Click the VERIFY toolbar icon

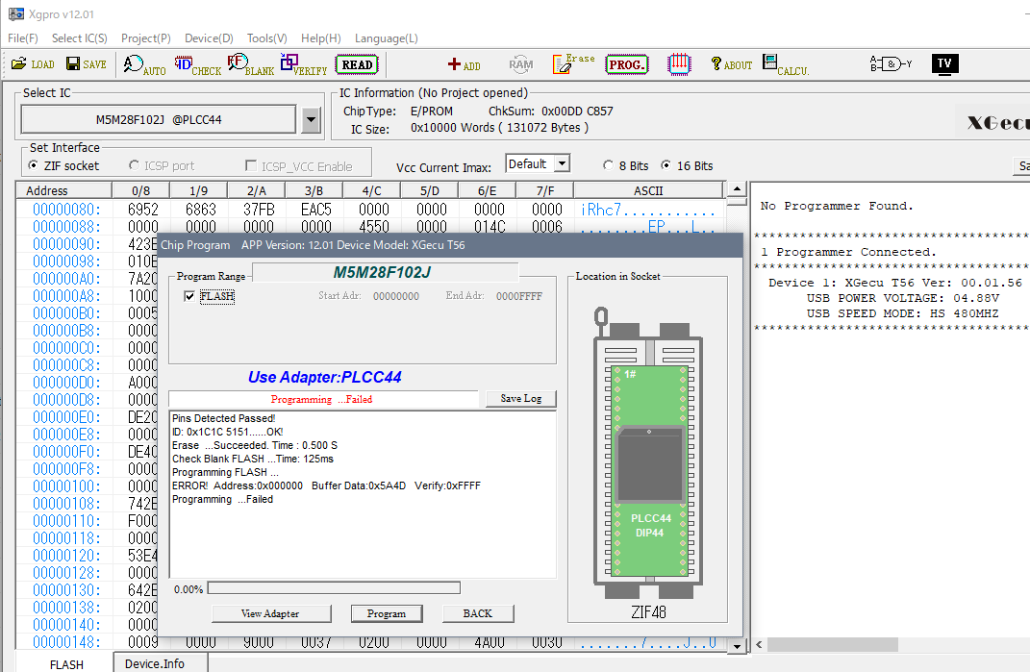pyautogui.click(x=303, y=65)
